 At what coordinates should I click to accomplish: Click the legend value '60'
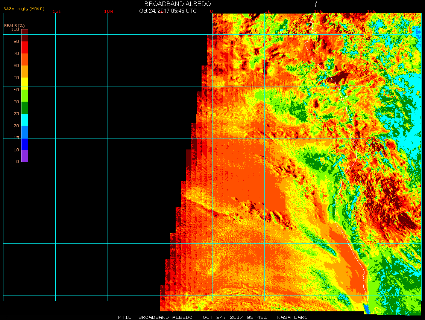tap(16, 66)
